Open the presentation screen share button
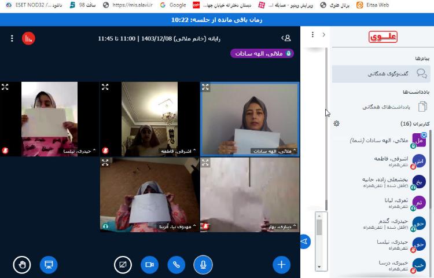Viewport: 434px width, 278px height. [49, 265]
